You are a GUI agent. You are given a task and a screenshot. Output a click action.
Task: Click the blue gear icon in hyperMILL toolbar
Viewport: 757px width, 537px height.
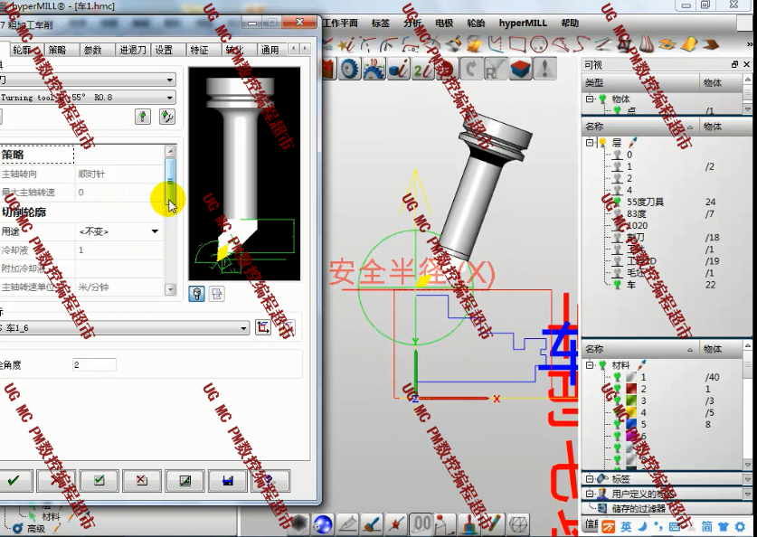348,70
